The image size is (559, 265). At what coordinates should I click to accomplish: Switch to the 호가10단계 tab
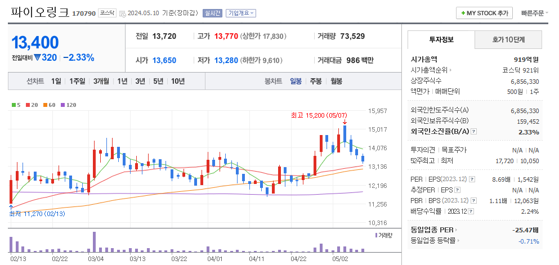(508, 39)
